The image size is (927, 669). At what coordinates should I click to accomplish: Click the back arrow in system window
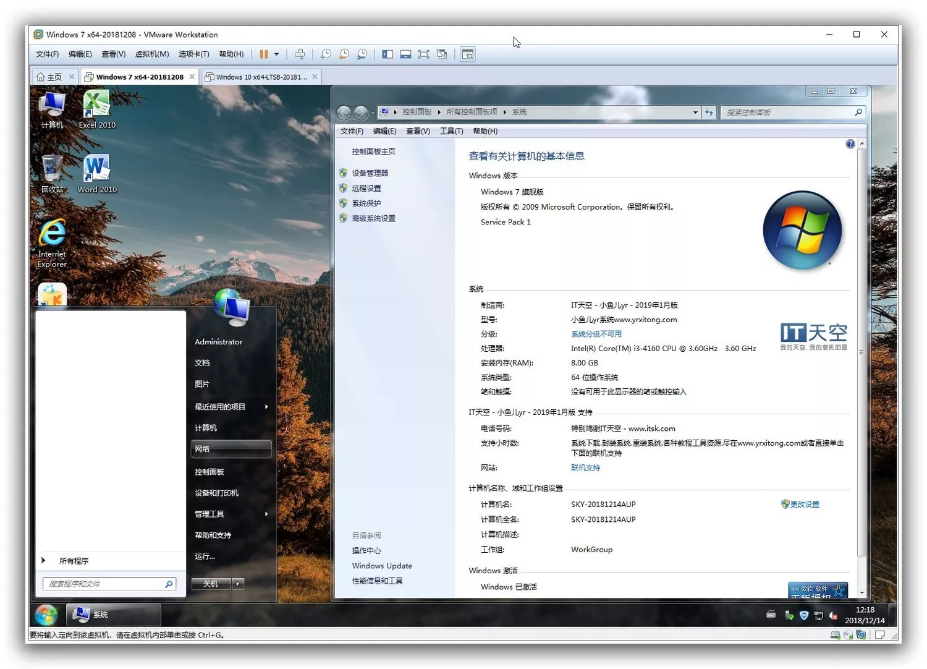pyautogui.click(x=344, y=113)
